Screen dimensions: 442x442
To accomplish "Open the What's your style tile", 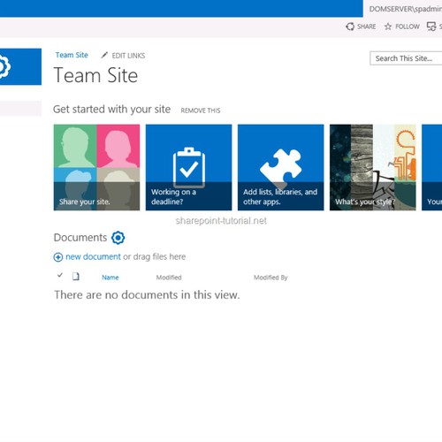I will tap(373, 167).
